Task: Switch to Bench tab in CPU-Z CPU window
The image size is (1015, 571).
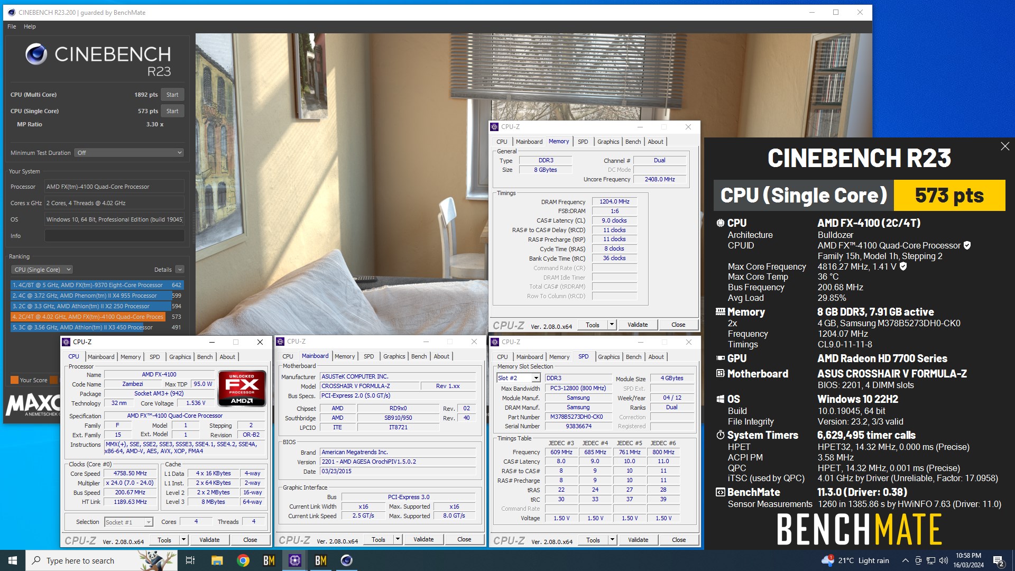Action: click(x=205, y=357)
